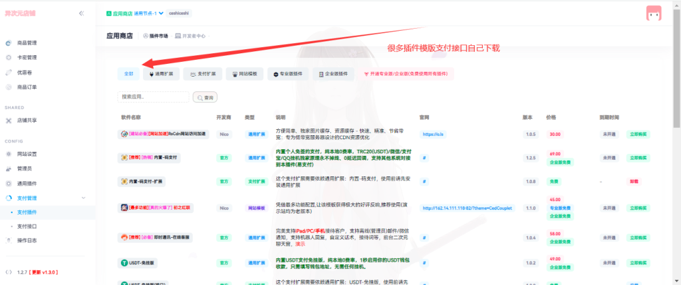Image resolution: width=681 pixels, height=285 pixels.
Task: Click the 开发者中心 monitor icon
Action: click(x=178, y=36)
